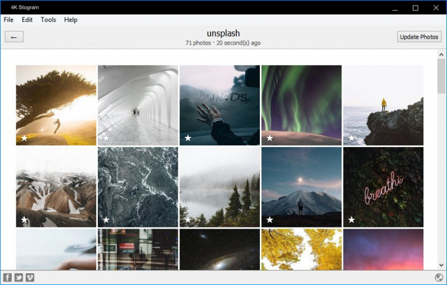
Task: Open the white corridor architecture photo
Action: 138,105
